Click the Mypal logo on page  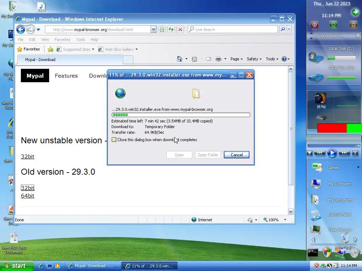tap(35, 76)
